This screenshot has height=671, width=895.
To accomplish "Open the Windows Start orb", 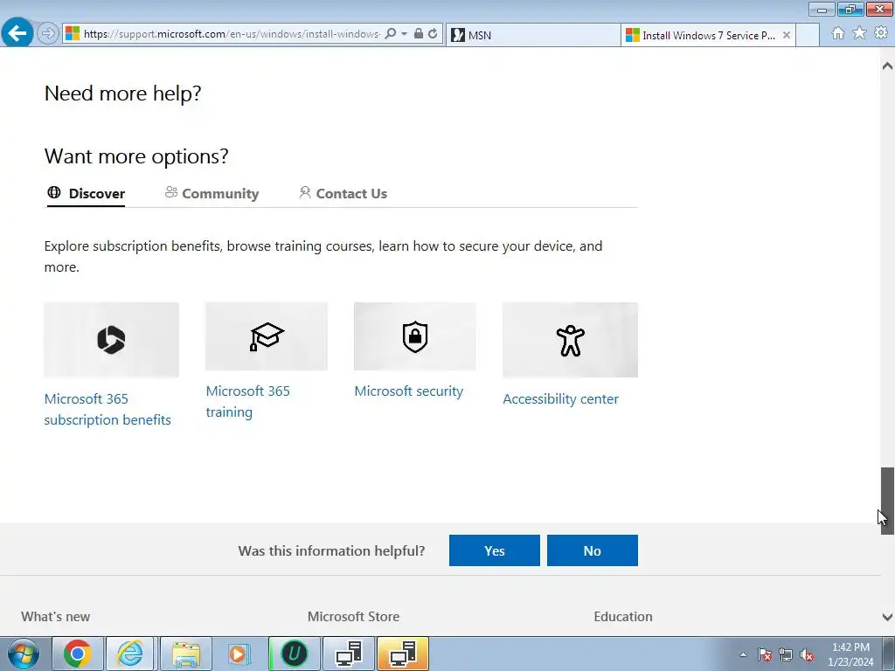I will coord(24,654).
